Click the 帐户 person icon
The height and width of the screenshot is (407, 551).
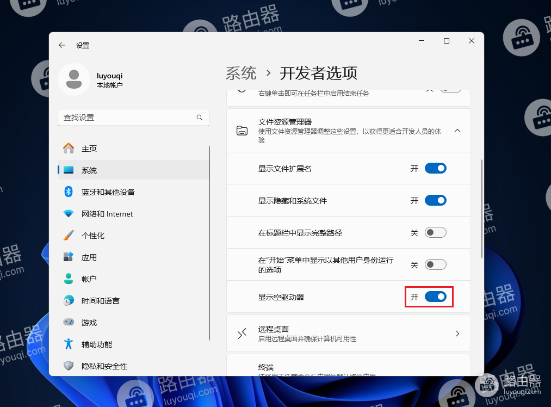click(69, 279)
